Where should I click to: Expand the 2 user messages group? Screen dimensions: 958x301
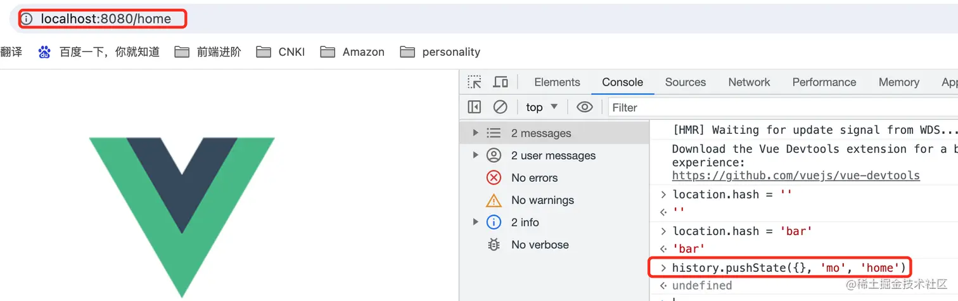(x=475, y=155)
